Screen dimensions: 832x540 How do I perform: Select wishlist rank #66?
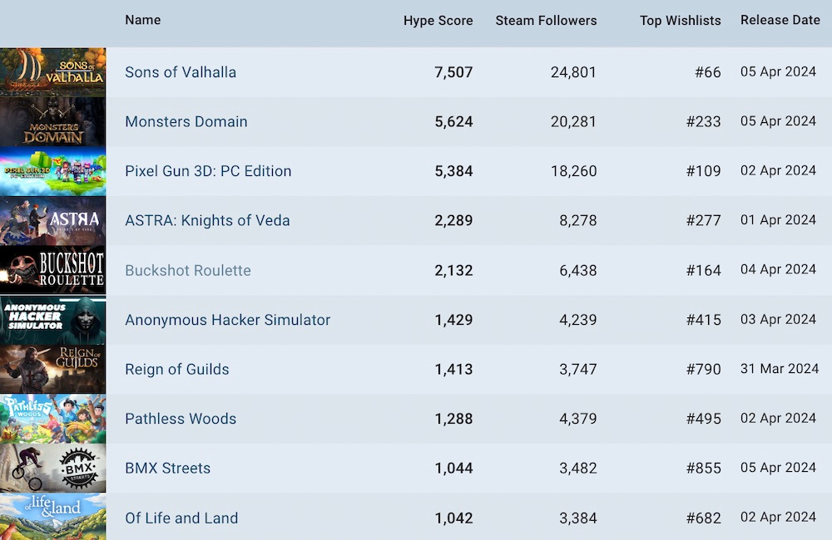point(708,72)
